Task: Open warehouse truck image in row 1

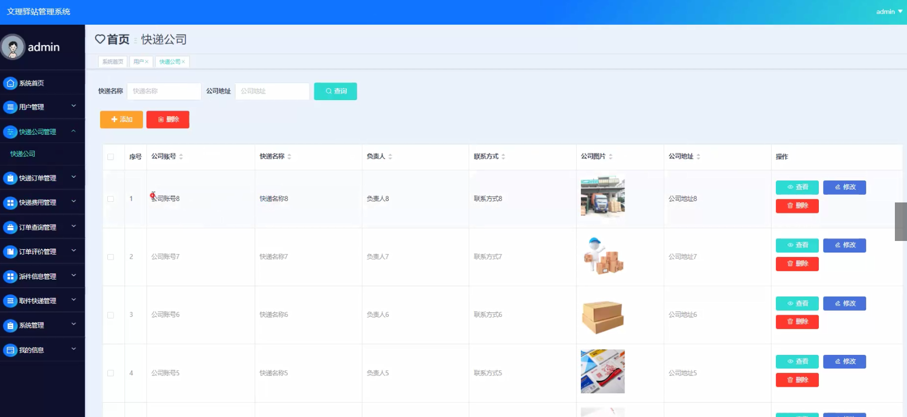Action: click(x=602, y=196)
